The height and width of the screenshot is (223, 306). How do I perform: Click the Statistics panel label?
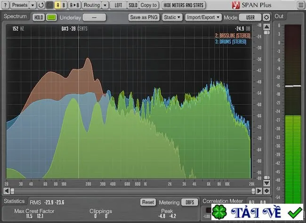tap(14, 201)
